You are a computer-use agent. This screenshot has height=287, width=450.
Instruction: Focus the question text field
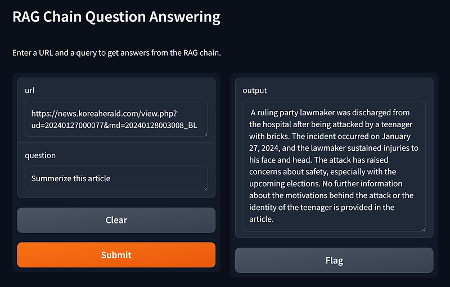click(116, 178)
